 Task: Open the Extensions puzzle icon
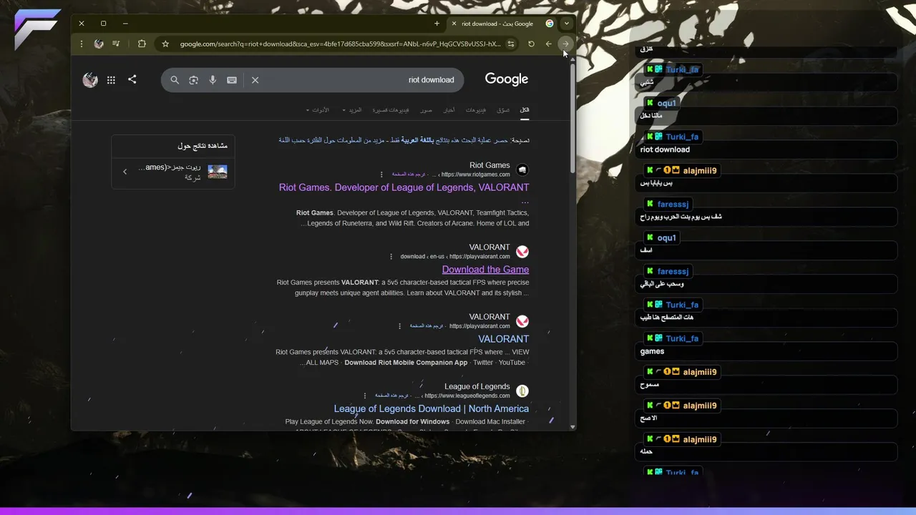(142, 44)
